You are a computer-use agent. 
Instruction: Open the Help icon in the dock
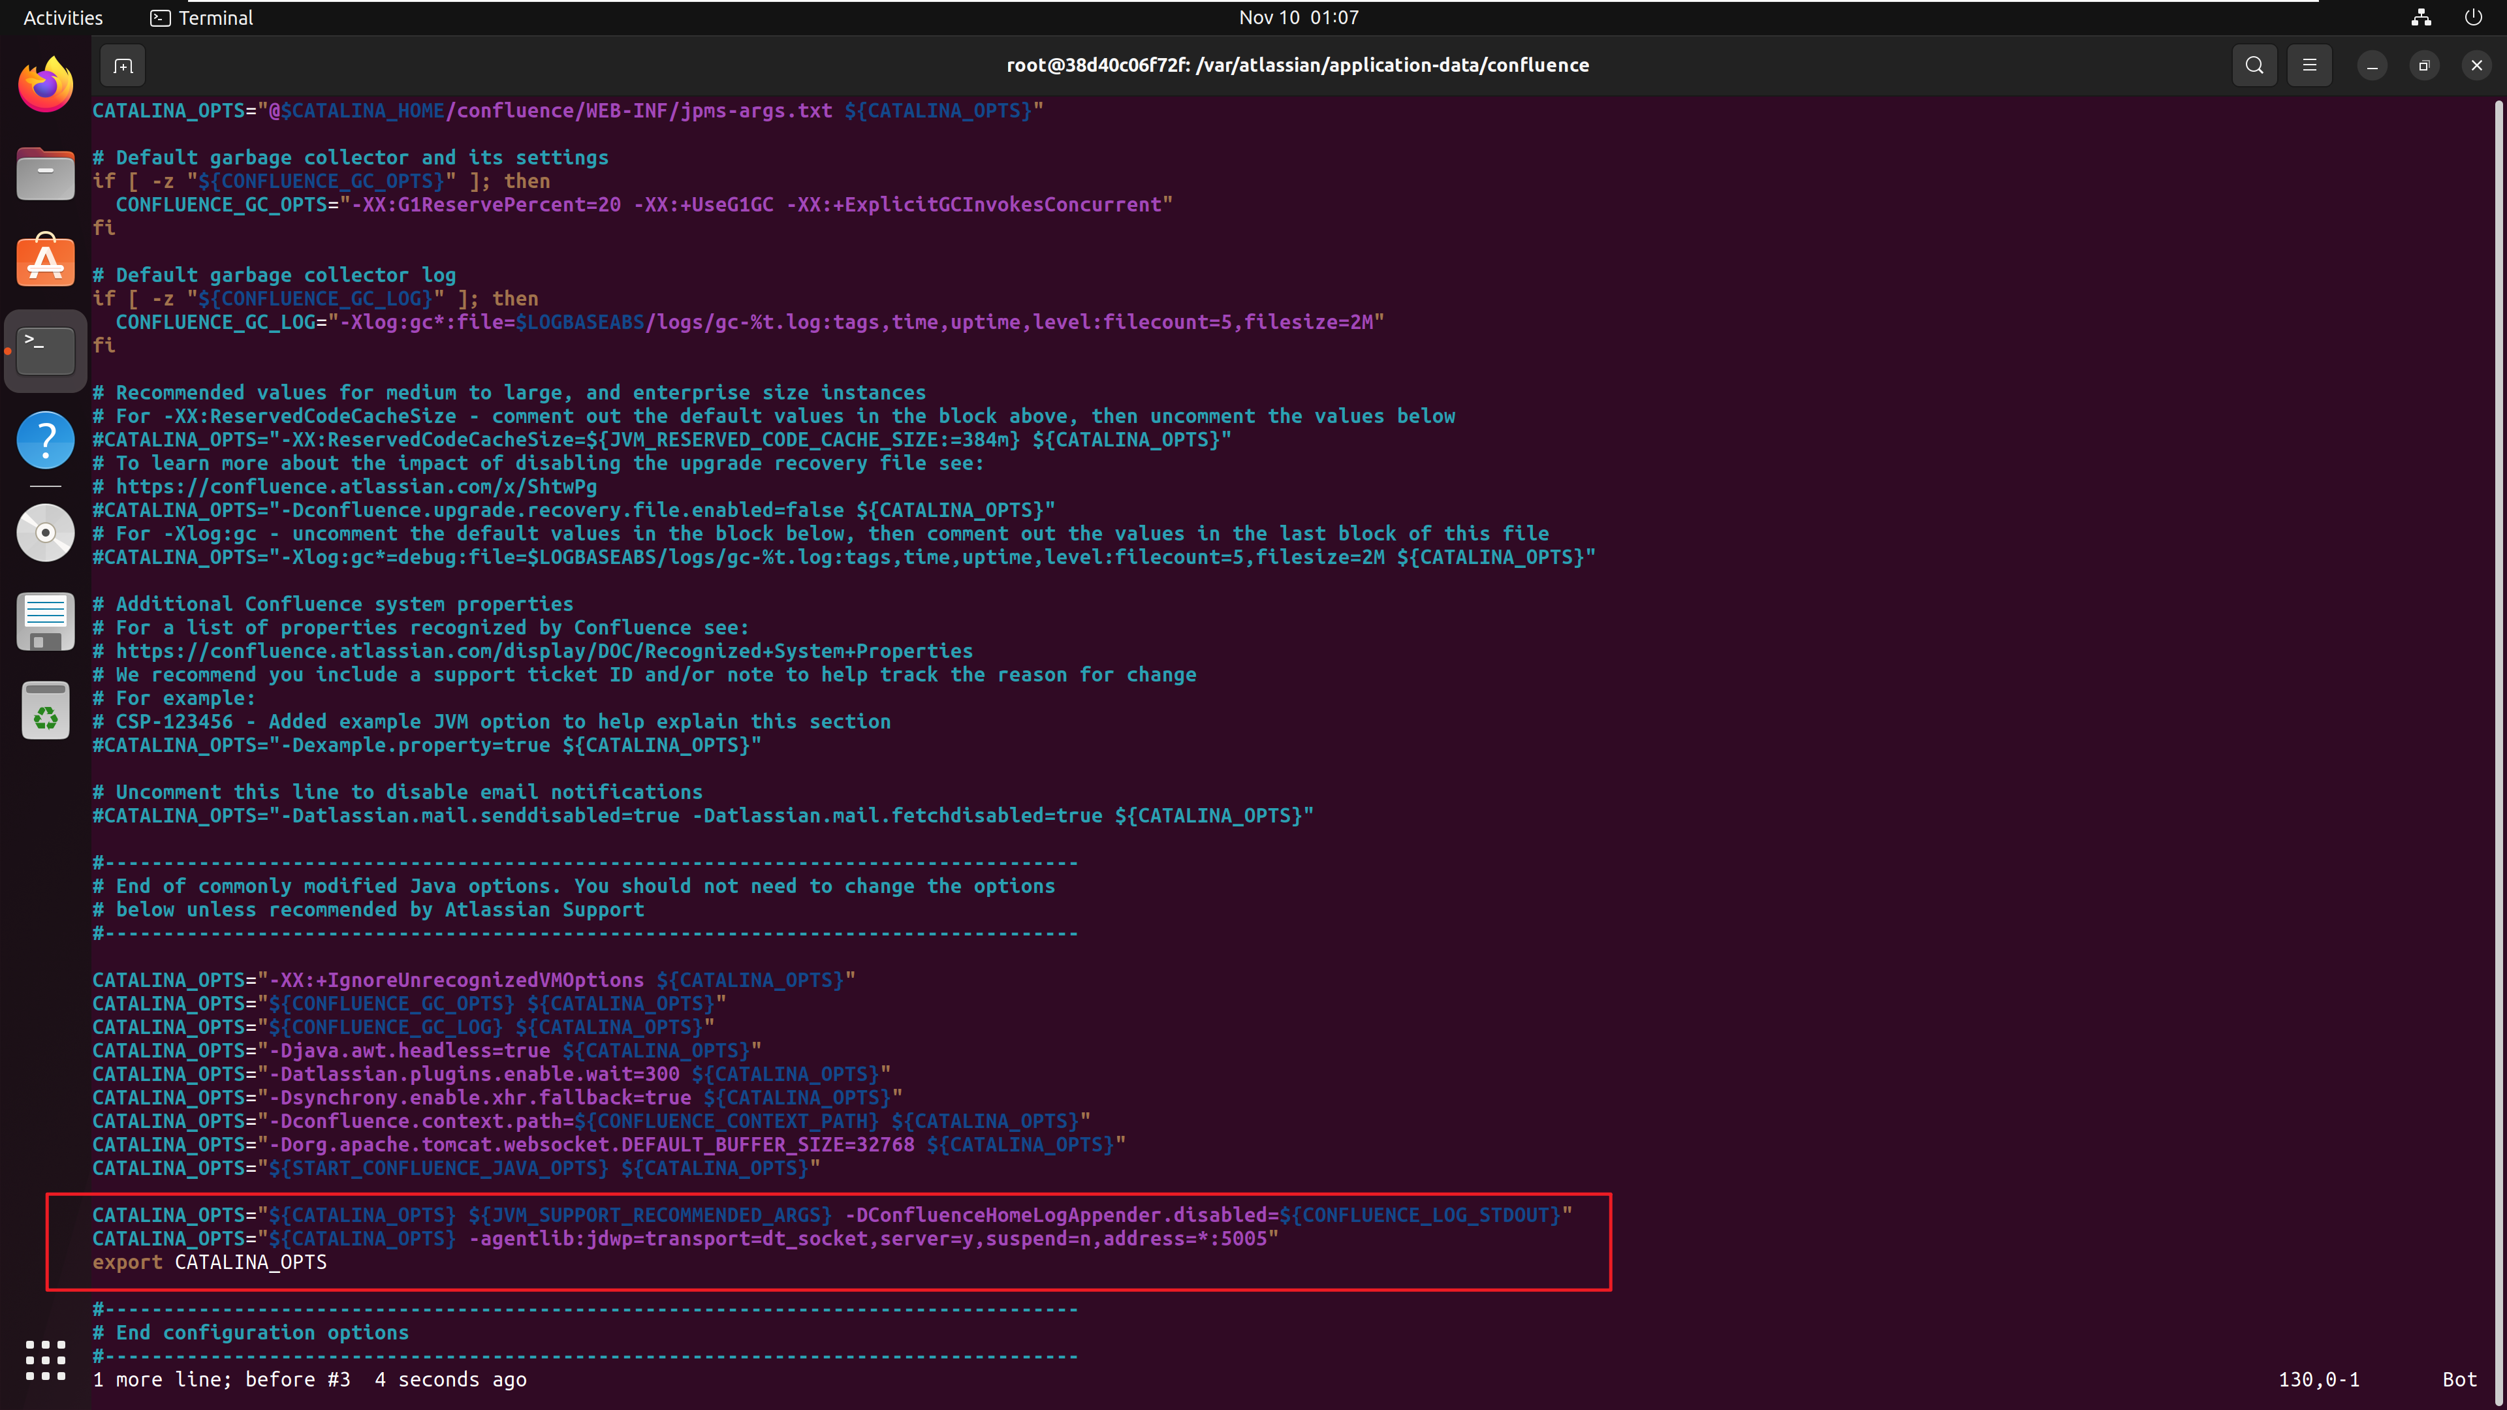coord(46,440)
